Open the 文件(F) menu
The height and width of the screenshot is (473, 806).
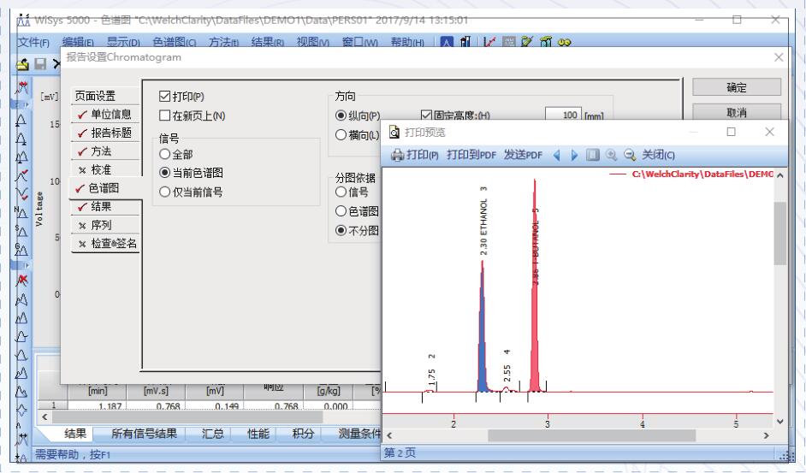(x=33, y=42)
